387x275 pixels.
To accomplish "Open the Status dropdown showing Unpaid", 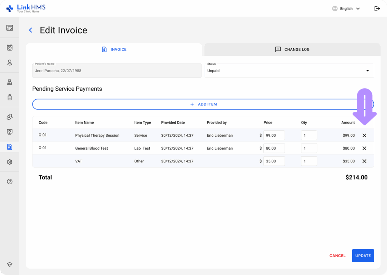I will 289,71.
